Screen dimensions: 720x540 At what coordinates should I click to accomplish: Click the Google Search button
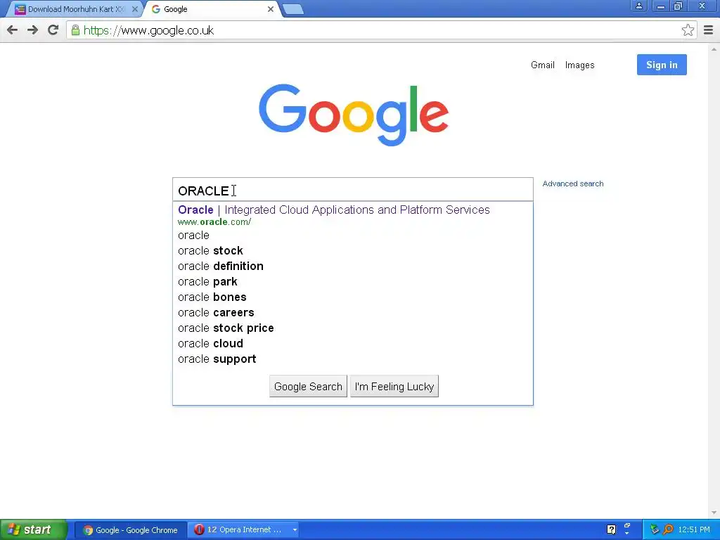[308, 386]
